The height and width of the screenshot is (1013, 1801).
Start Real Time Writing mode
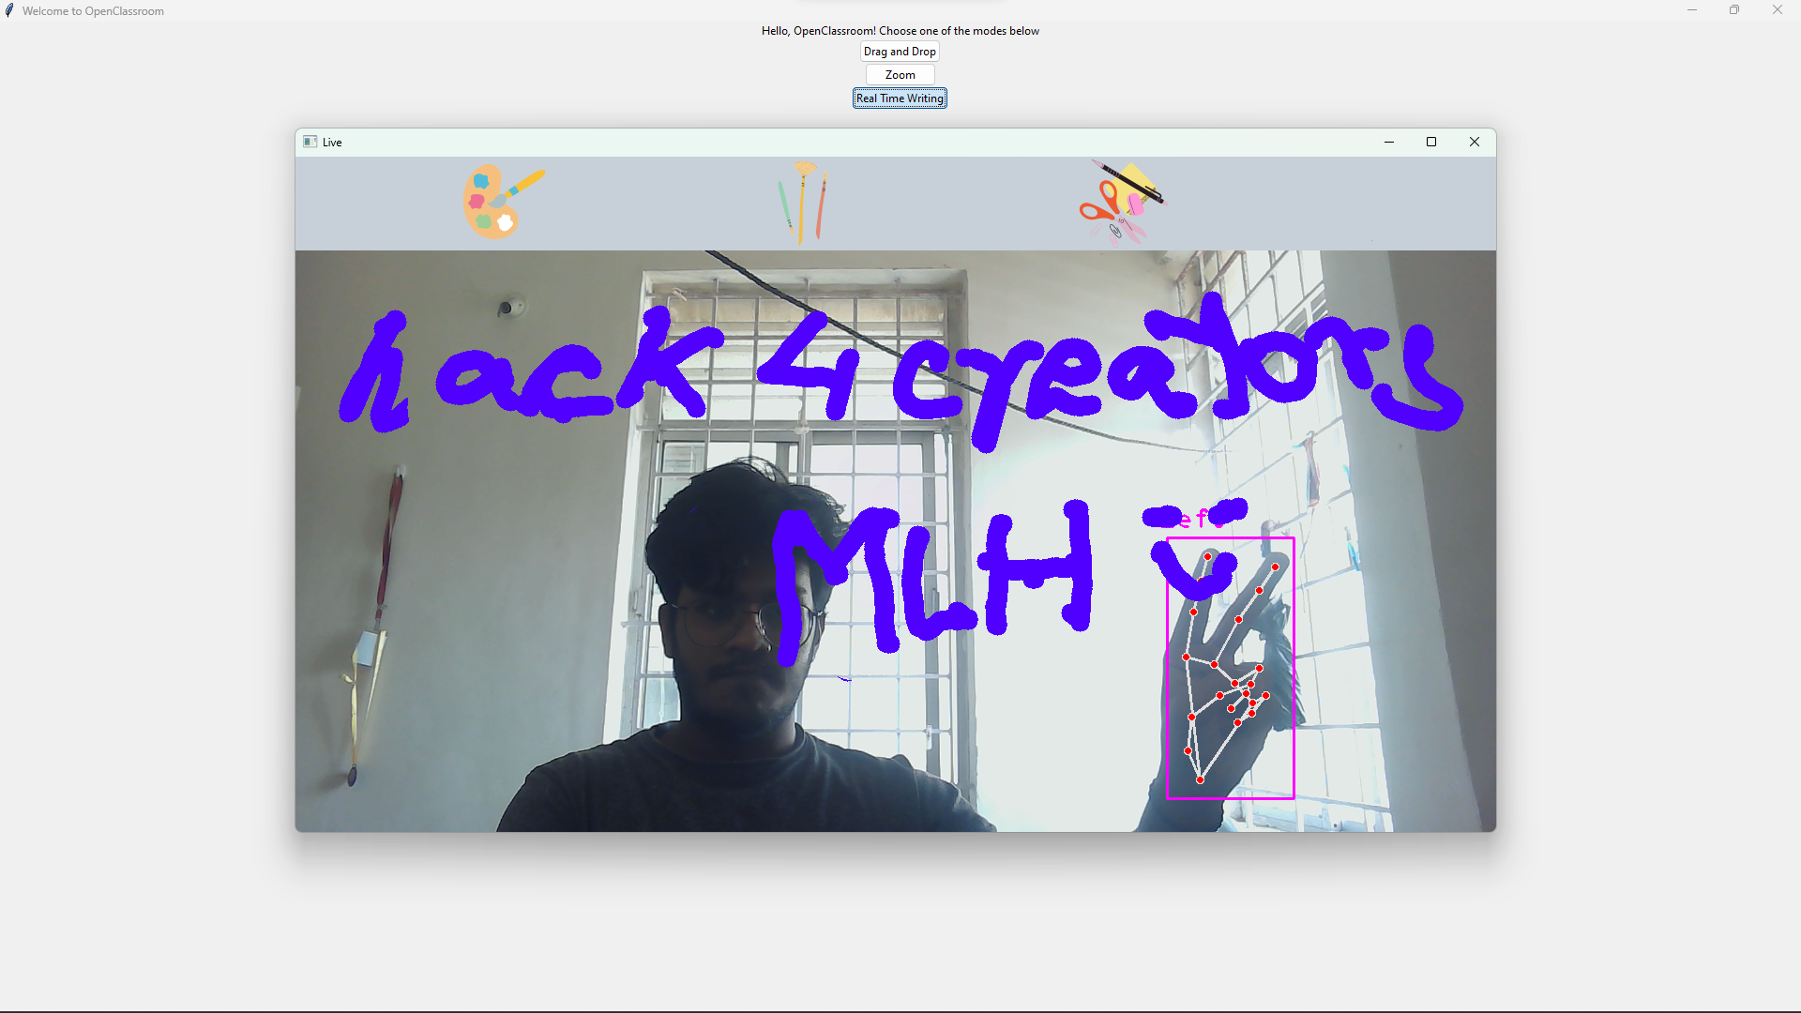click(x=899, y=98)
